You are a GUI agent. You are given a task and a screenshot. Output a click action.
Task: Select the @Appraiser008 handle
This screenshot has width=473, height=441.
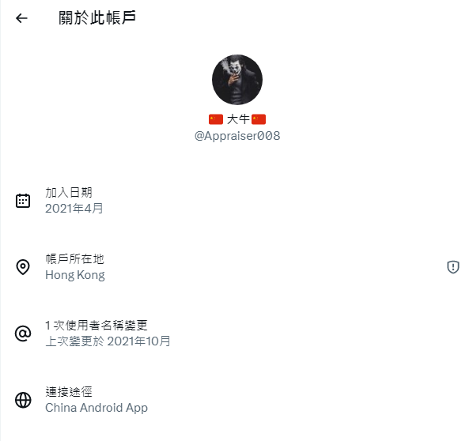[237, 136]
